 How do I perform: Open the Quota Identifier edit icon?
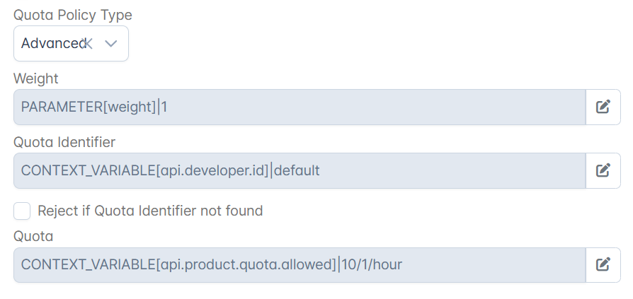click(x=603, y=170)
